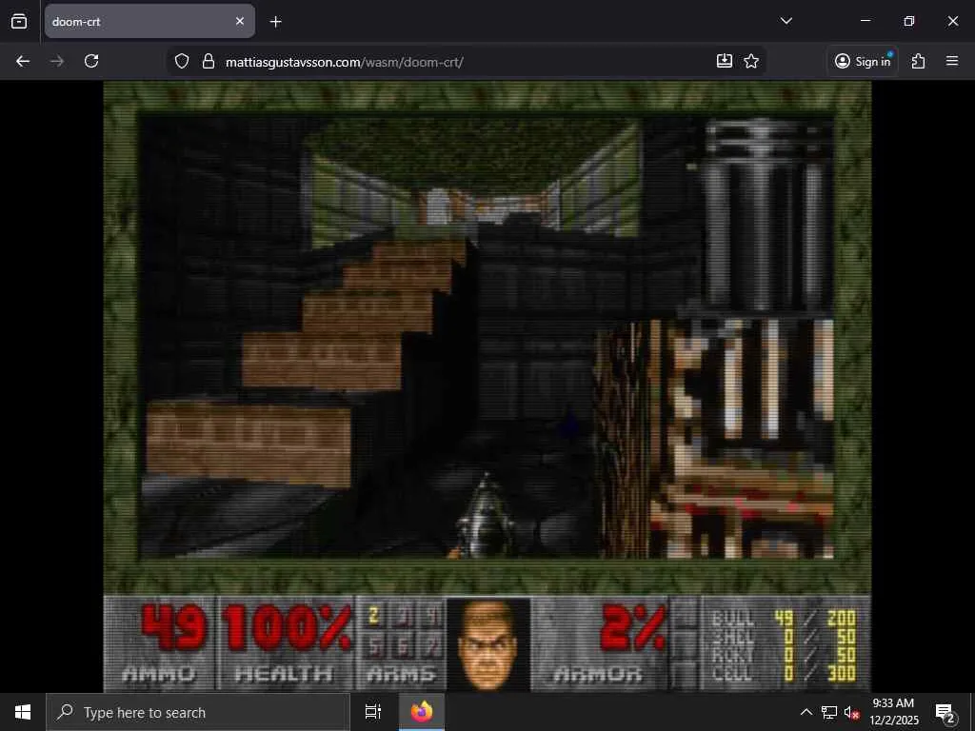Click the Type here to search box
This screenshot has width=975, height=731.
(x=198, y=712)
